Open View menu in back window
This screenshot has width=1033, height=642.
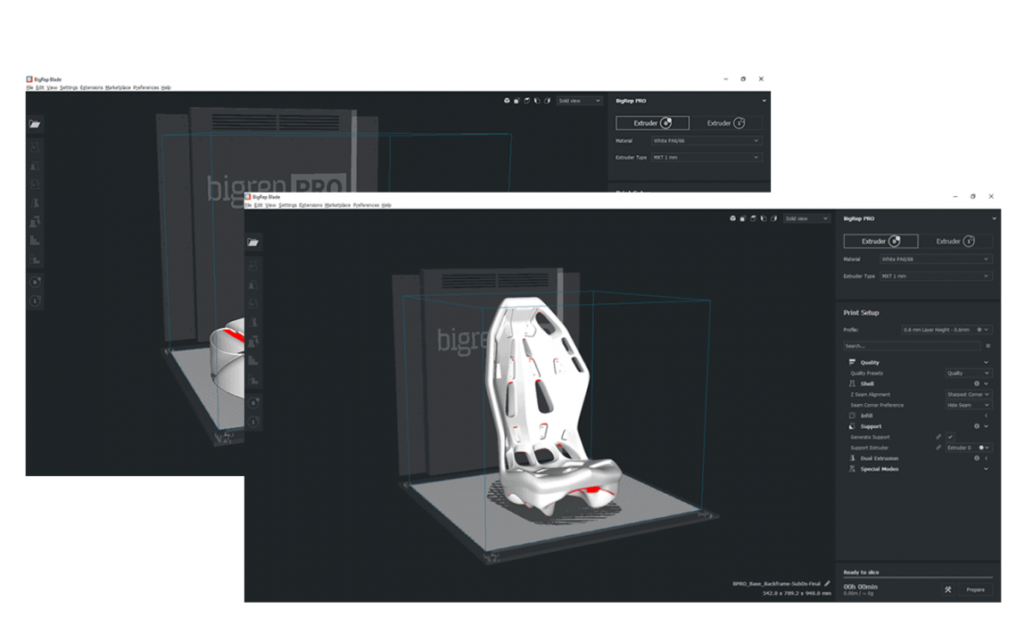click(52, 87)
